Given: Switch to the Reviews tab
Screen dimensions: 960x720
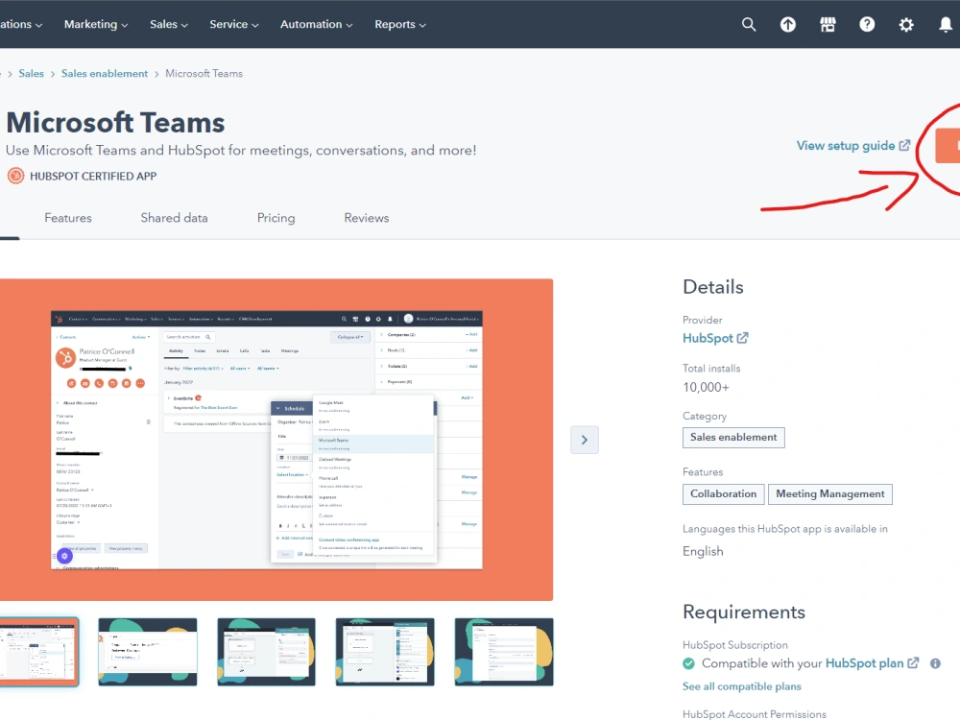Looking at the screenshot, I should click(x=366, y=218).
